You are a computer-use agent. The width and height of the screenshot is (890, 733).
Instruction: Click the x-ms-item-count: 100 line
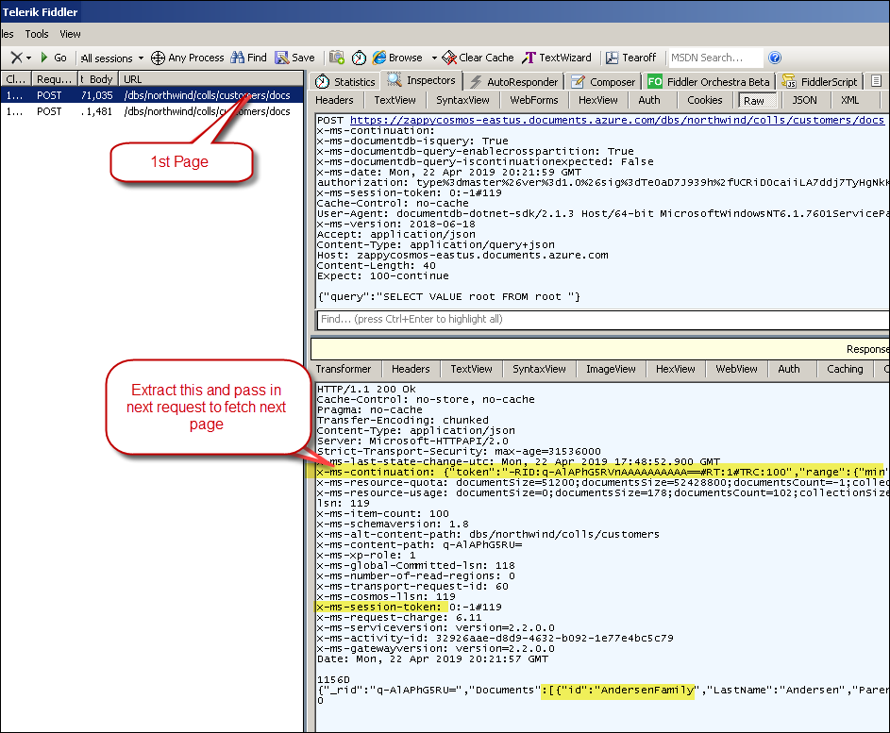pyautogui.click(x=383, y=513)
